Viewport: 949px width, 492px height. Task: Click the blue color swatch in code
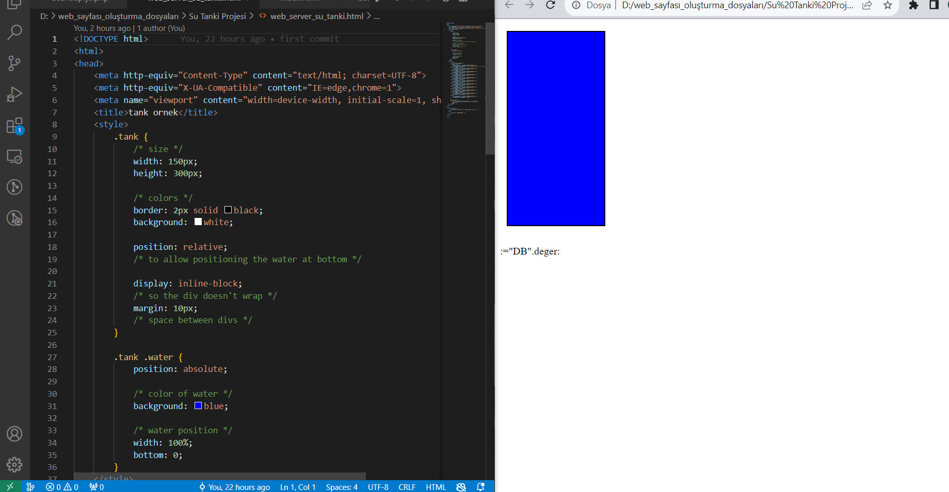pyautogui.click(x=198, y=406)
